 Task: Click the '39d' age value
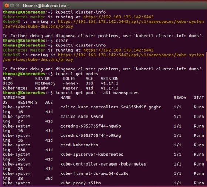pos(49,178)
